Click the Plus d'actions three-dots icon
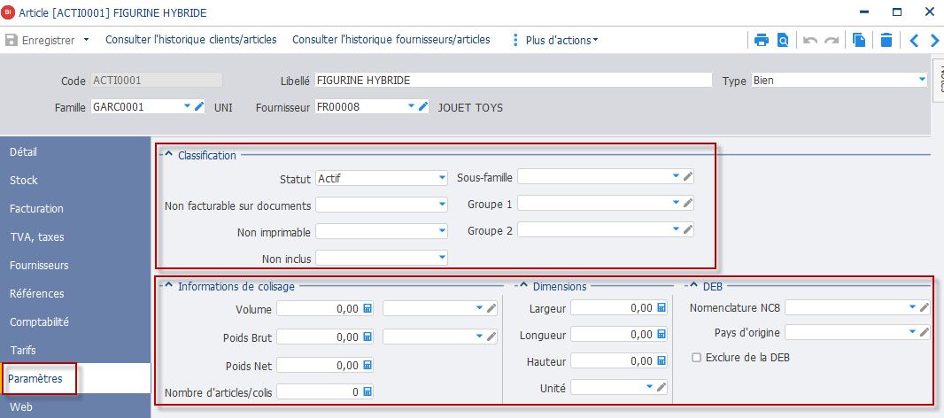This screenshot has width=944, height=418. 515,41
